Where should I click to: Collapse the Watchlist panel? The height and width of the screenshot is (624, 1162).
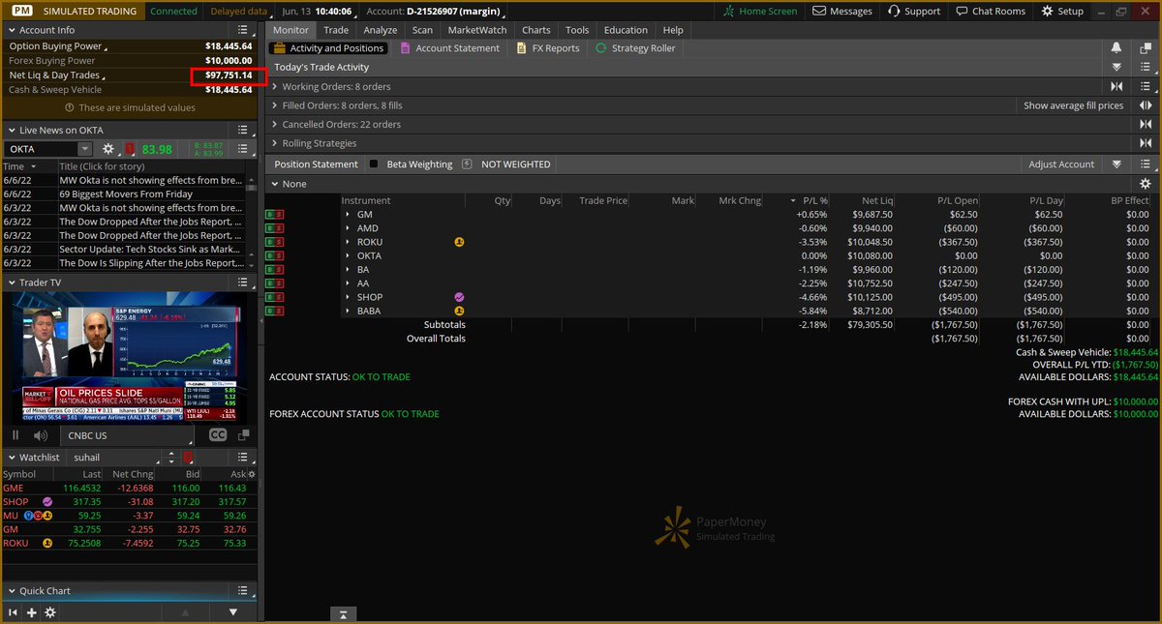12,457
